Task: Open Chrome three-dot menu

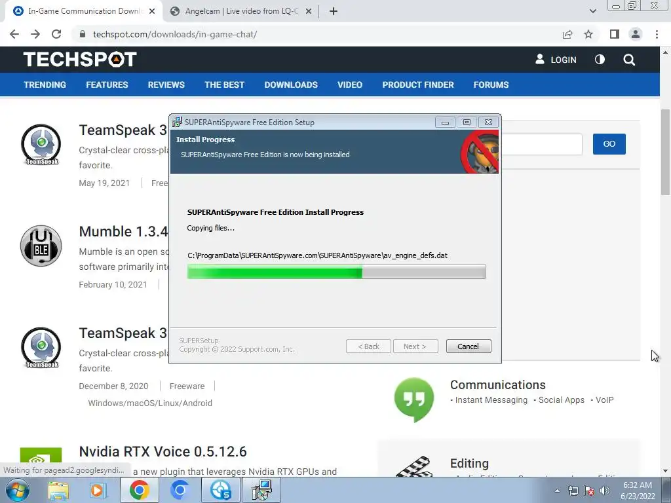Action: [657, 34]
